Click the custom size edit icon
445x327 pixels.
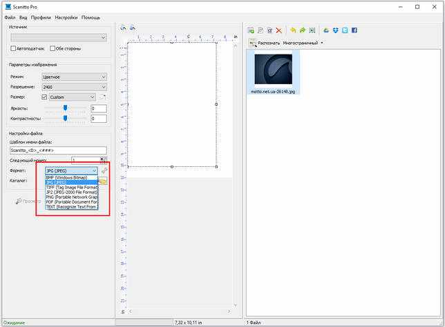103,97
